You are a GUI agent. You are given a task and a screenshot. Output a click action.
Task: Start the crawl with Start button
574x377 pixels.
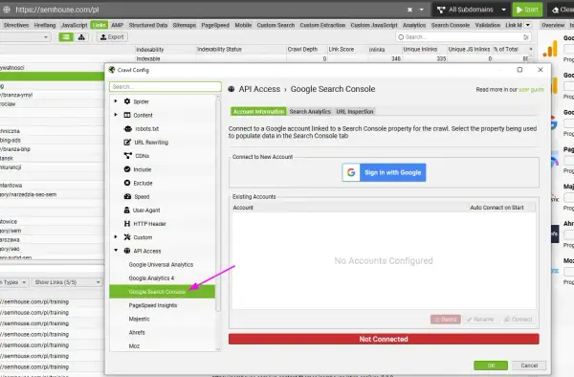click(527, 10)
